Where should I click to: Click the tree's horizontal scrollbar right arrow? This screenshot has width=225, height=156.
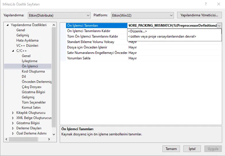click(49, 139)
